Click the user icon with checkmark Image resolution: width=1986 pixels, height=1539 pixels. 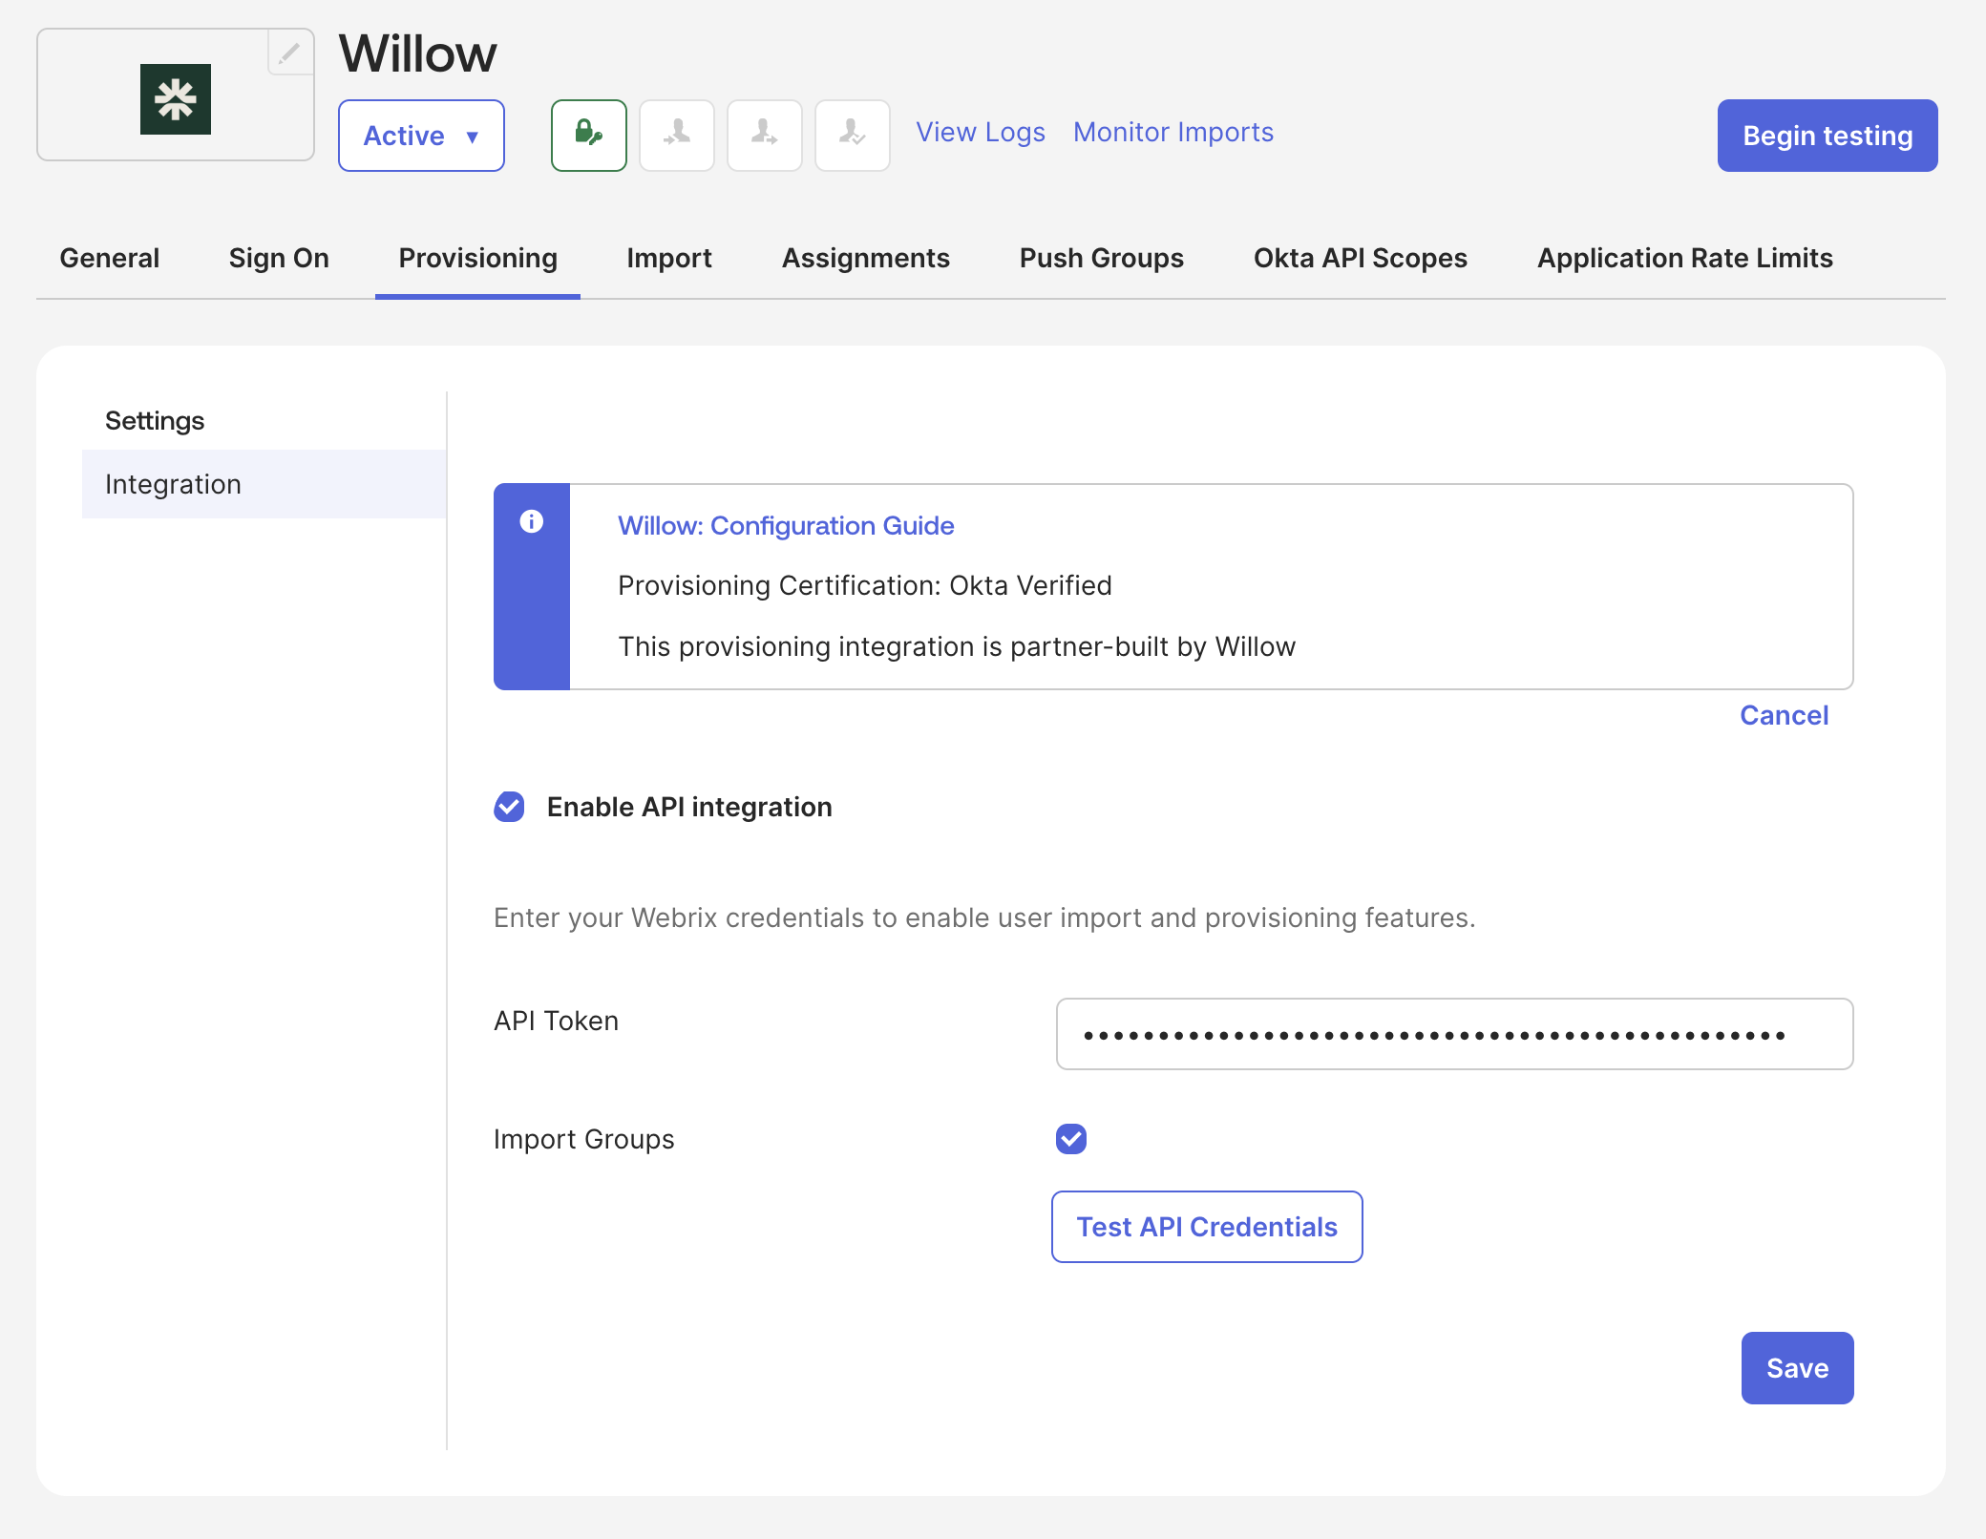tap(853, 136)
